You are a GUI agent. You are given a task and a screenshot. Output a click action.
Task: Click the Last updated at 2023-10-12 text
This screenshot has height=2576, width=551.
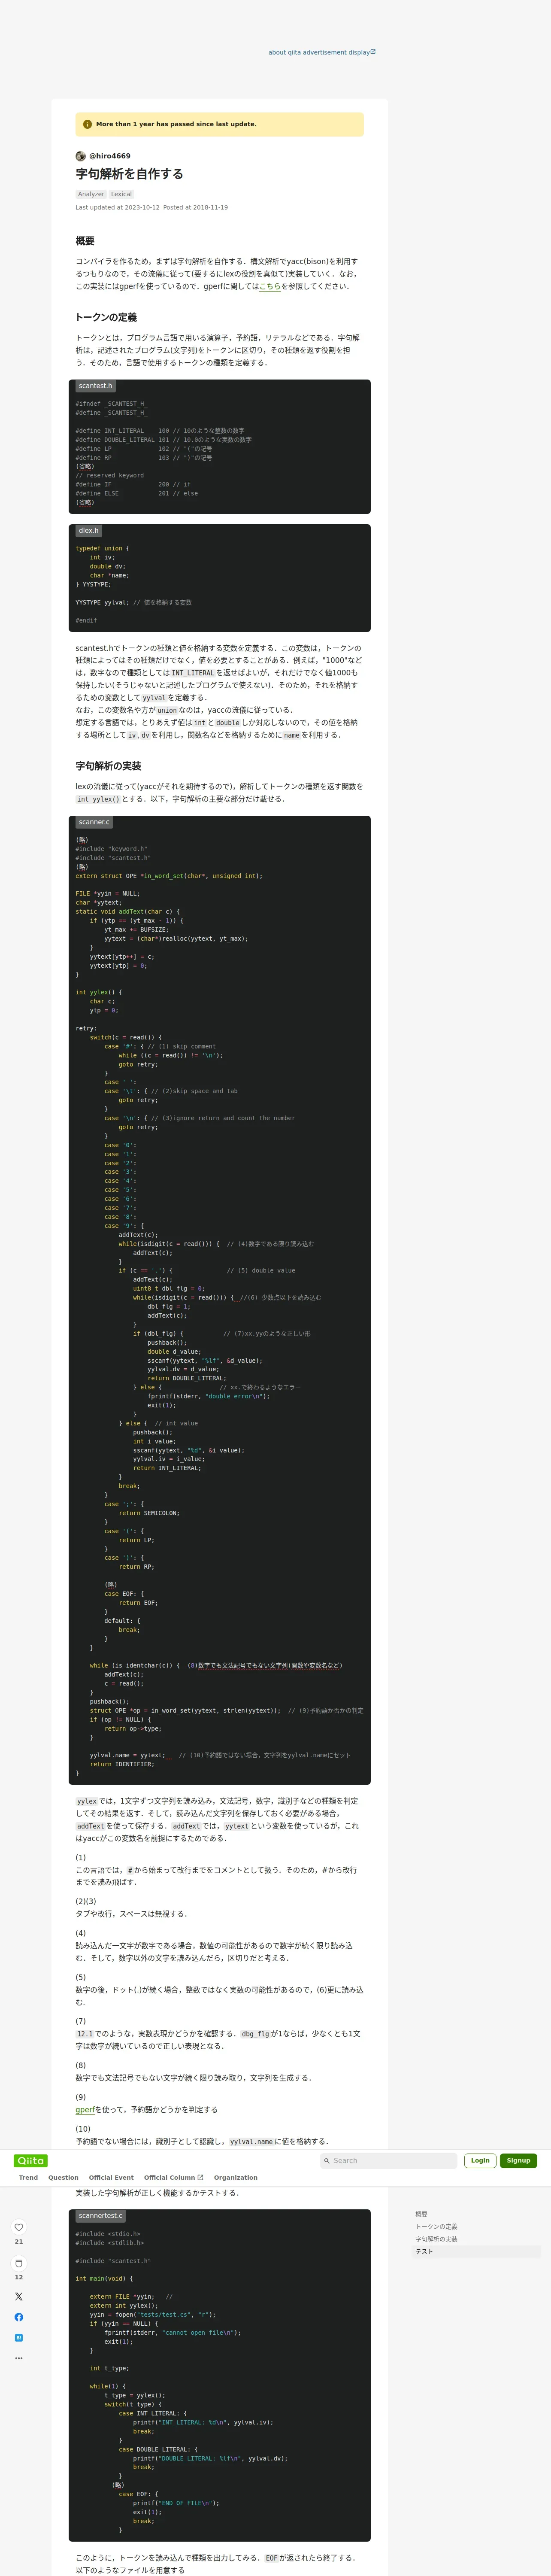(117, 207)
